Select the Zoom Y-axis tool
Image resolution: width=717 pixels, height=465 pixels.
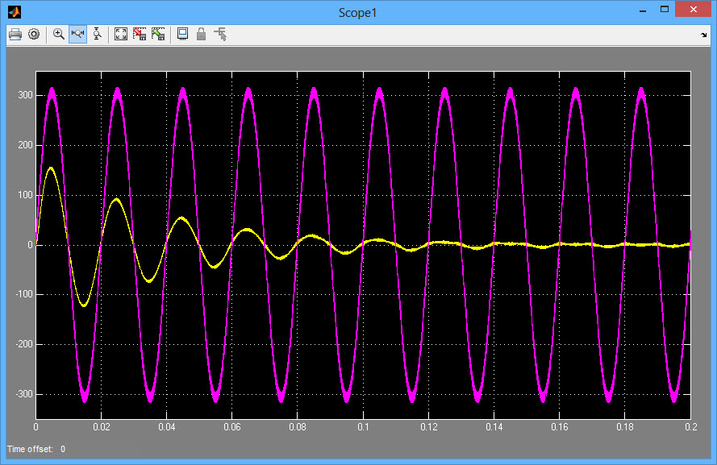point(97,35)
